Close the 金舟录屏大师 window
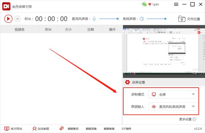The height and width of the screenshot is (133, 205). tap(201, 4)
